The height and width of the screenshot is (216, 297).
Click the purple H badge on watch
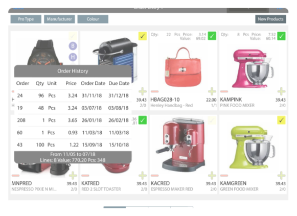pos(73,57)
